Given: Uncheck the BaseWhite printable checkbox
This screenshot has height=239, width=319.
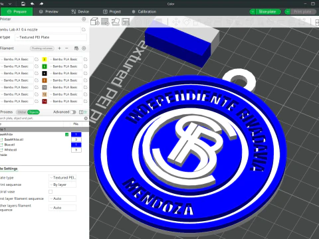Looking at the screenshot, I should (67, 135).
